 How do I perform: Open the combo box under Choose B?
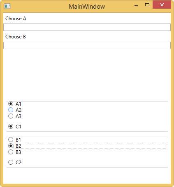87,45
